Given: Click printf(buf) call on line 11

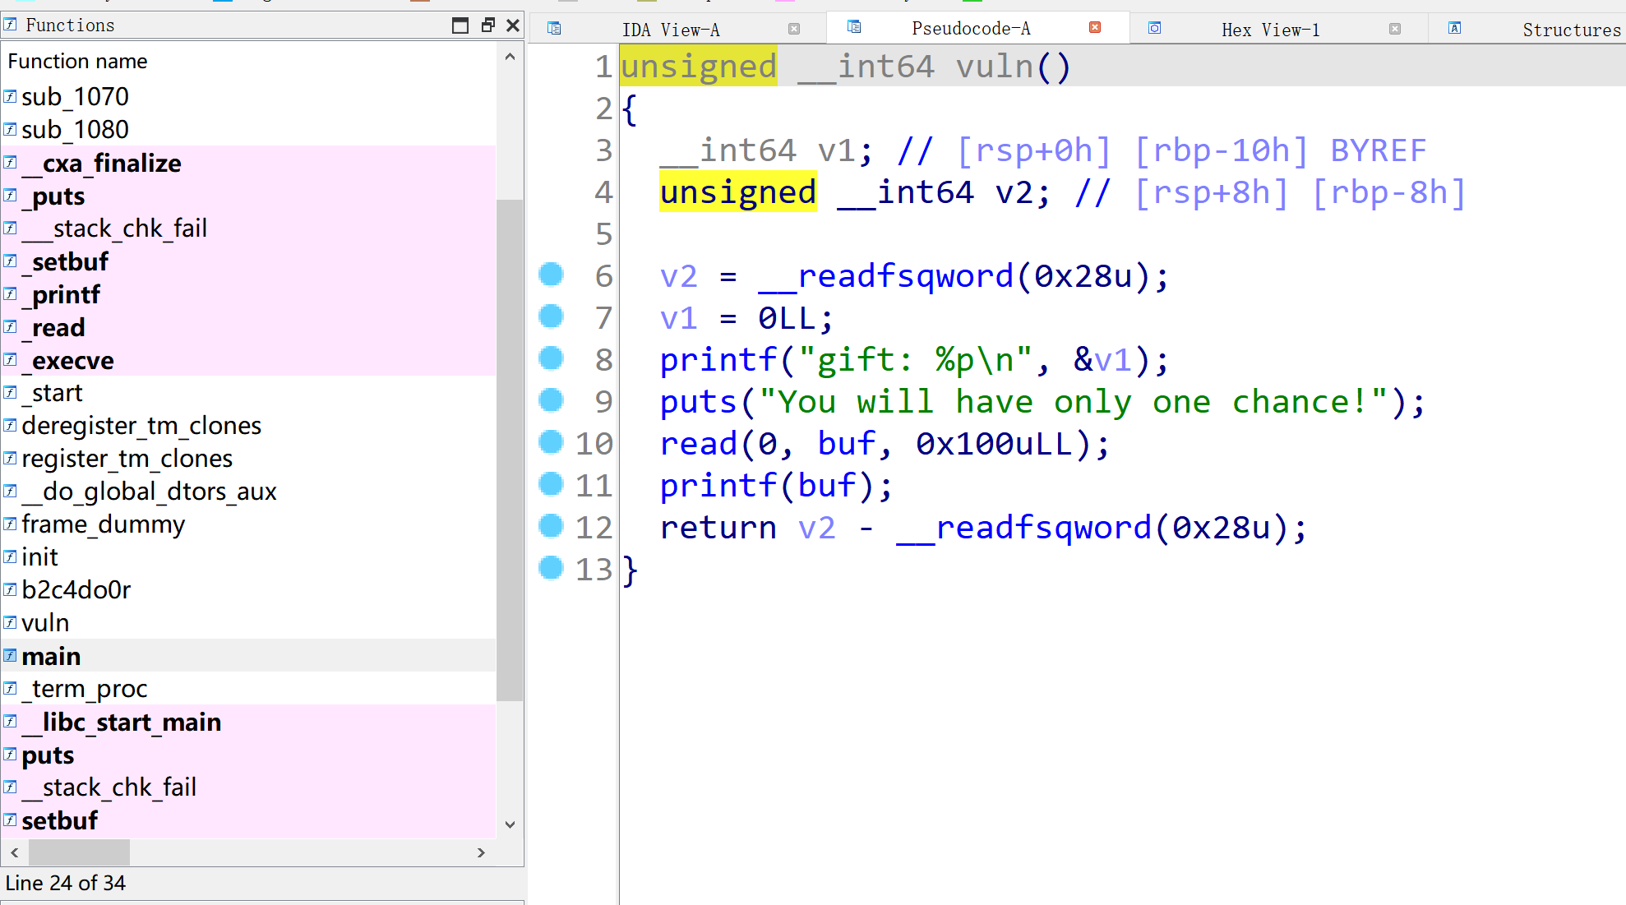Looking at the screenshot, I should pos(775,485).
